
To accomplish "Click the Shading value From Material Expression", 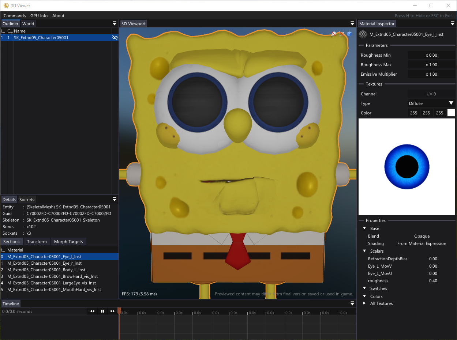I will click(422, 243).
